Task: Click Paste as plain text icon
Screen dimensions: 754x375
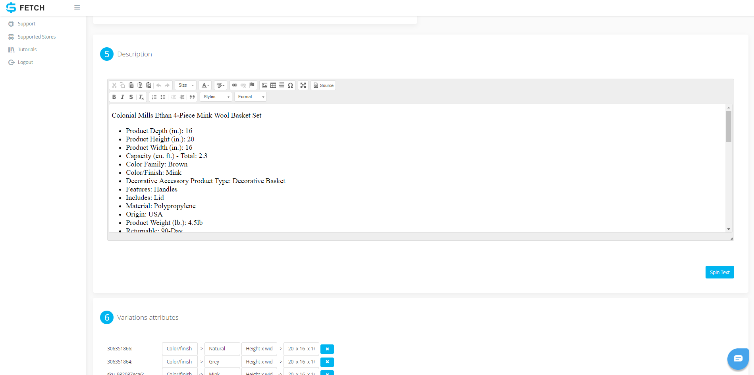Action: pos(140,85)
